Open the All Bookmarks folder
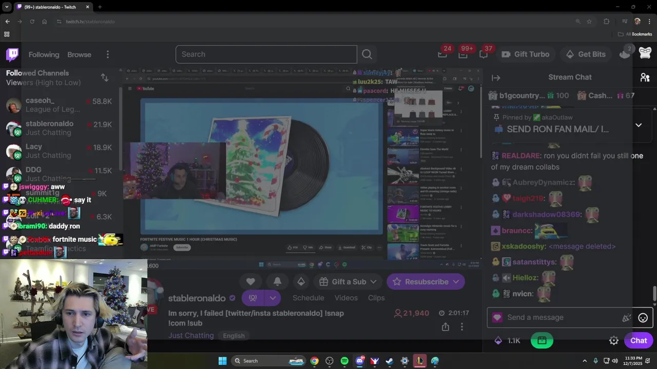The image size is (657, 369). coord(635,34)
